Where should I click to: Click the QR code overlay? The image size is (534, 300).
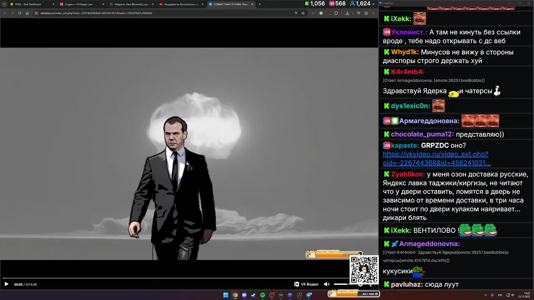coord(364,270)
